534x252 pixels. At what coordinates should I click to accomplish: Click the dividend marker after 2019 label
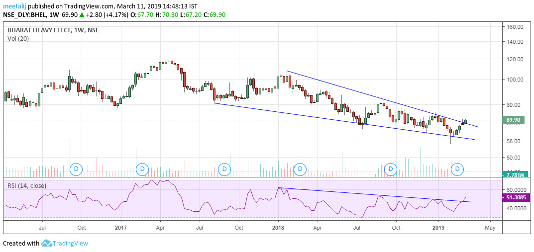[457, 168]
